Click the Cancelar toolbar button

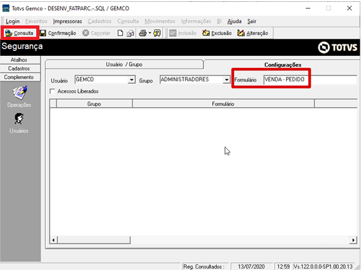click(97, 33)
